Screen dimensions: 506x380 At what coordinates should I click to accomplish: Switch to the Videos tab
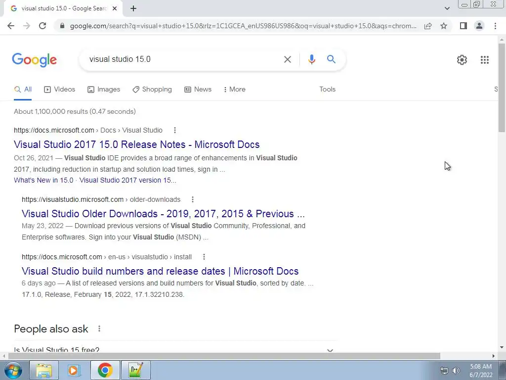tap(60, 90)
